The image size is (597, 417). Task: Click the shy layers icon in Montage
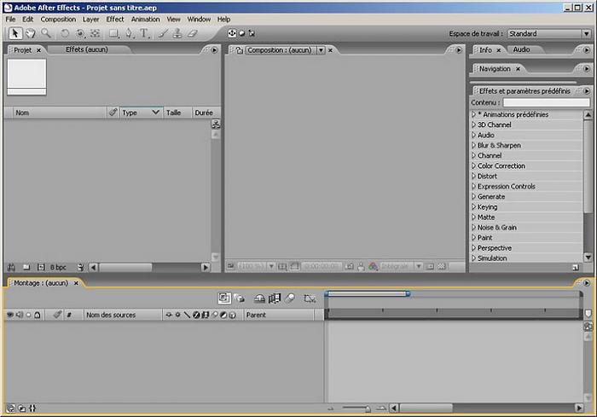(x=259, y=298)
